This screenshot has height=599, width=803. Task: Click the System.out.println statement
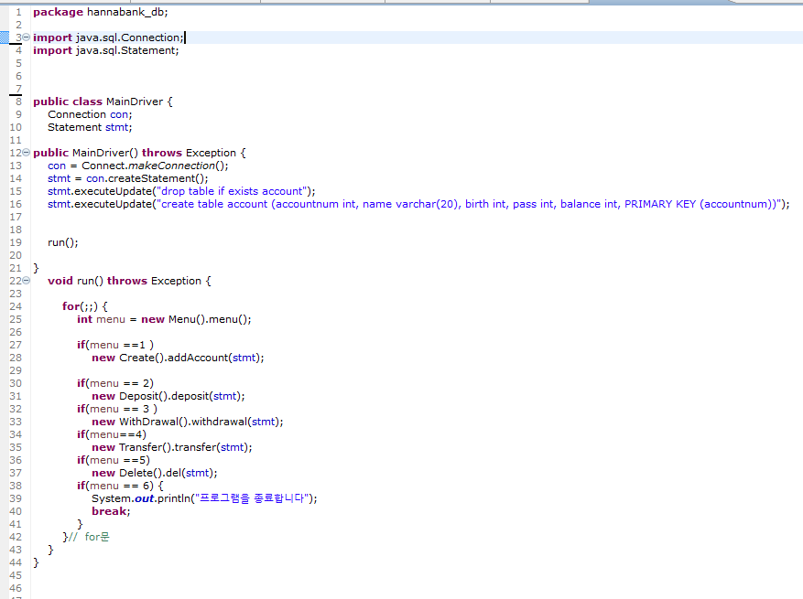[x=204, y=498]
